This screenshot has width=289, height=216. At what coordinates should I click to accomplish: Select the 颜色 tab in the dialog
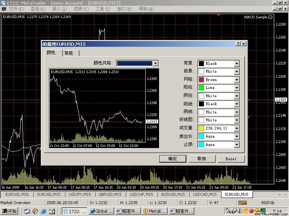(53, 53)
